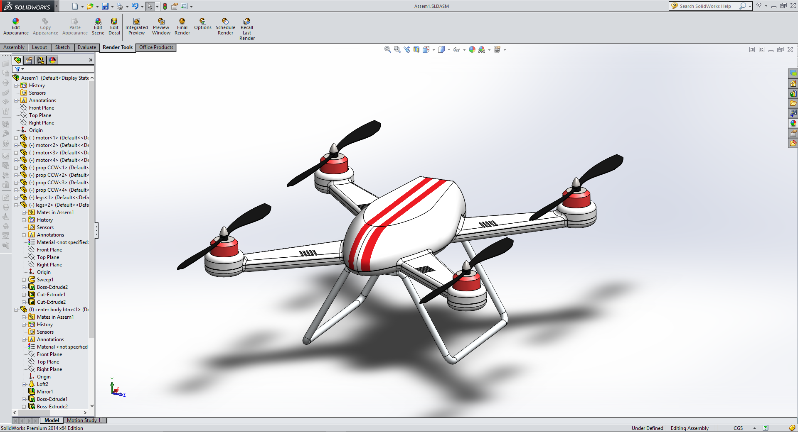
Task: Open the DisplayManager panel tab
Action: pos(52,60)
